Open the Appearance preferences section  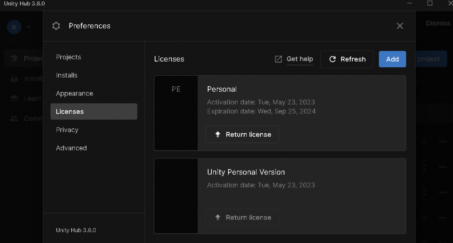[74, 93]
